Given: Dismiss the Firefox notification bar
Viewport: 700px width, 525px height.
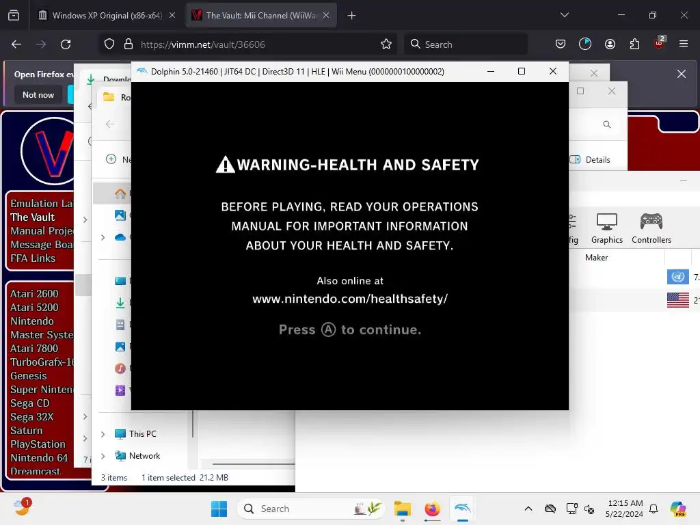Looking at the screenshot, I should 682,74.
